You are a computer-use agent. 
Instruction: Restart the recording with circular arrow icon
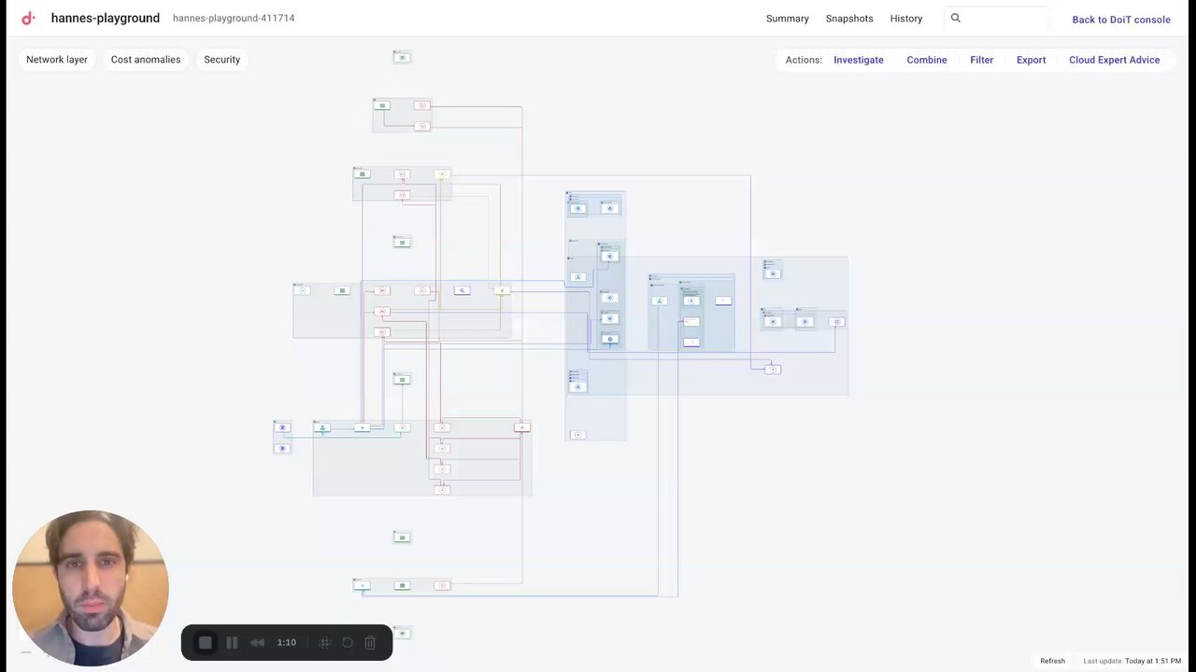pos(348,642)
